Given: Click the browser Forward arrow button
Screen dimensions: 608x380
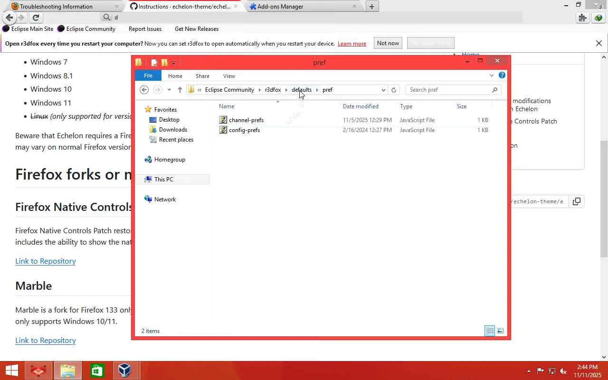Looking at the screenshot, I should 21,18.
